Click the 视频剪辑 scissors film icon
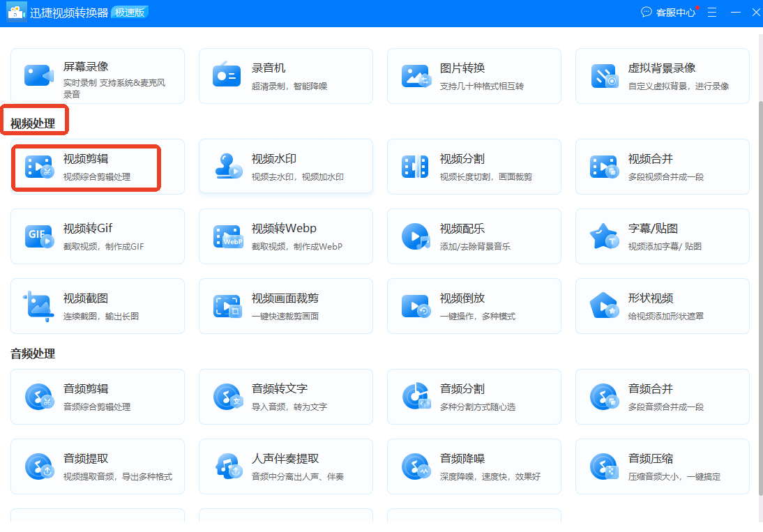The image size is (763, 532). [x=40, y=167]
